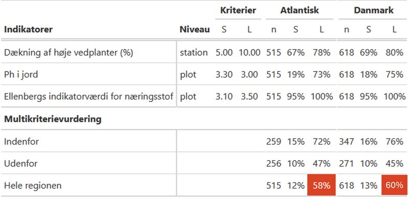
Task: Select the 10.00 criteria value
Action: pyautogui.click(x=249, y=53)
